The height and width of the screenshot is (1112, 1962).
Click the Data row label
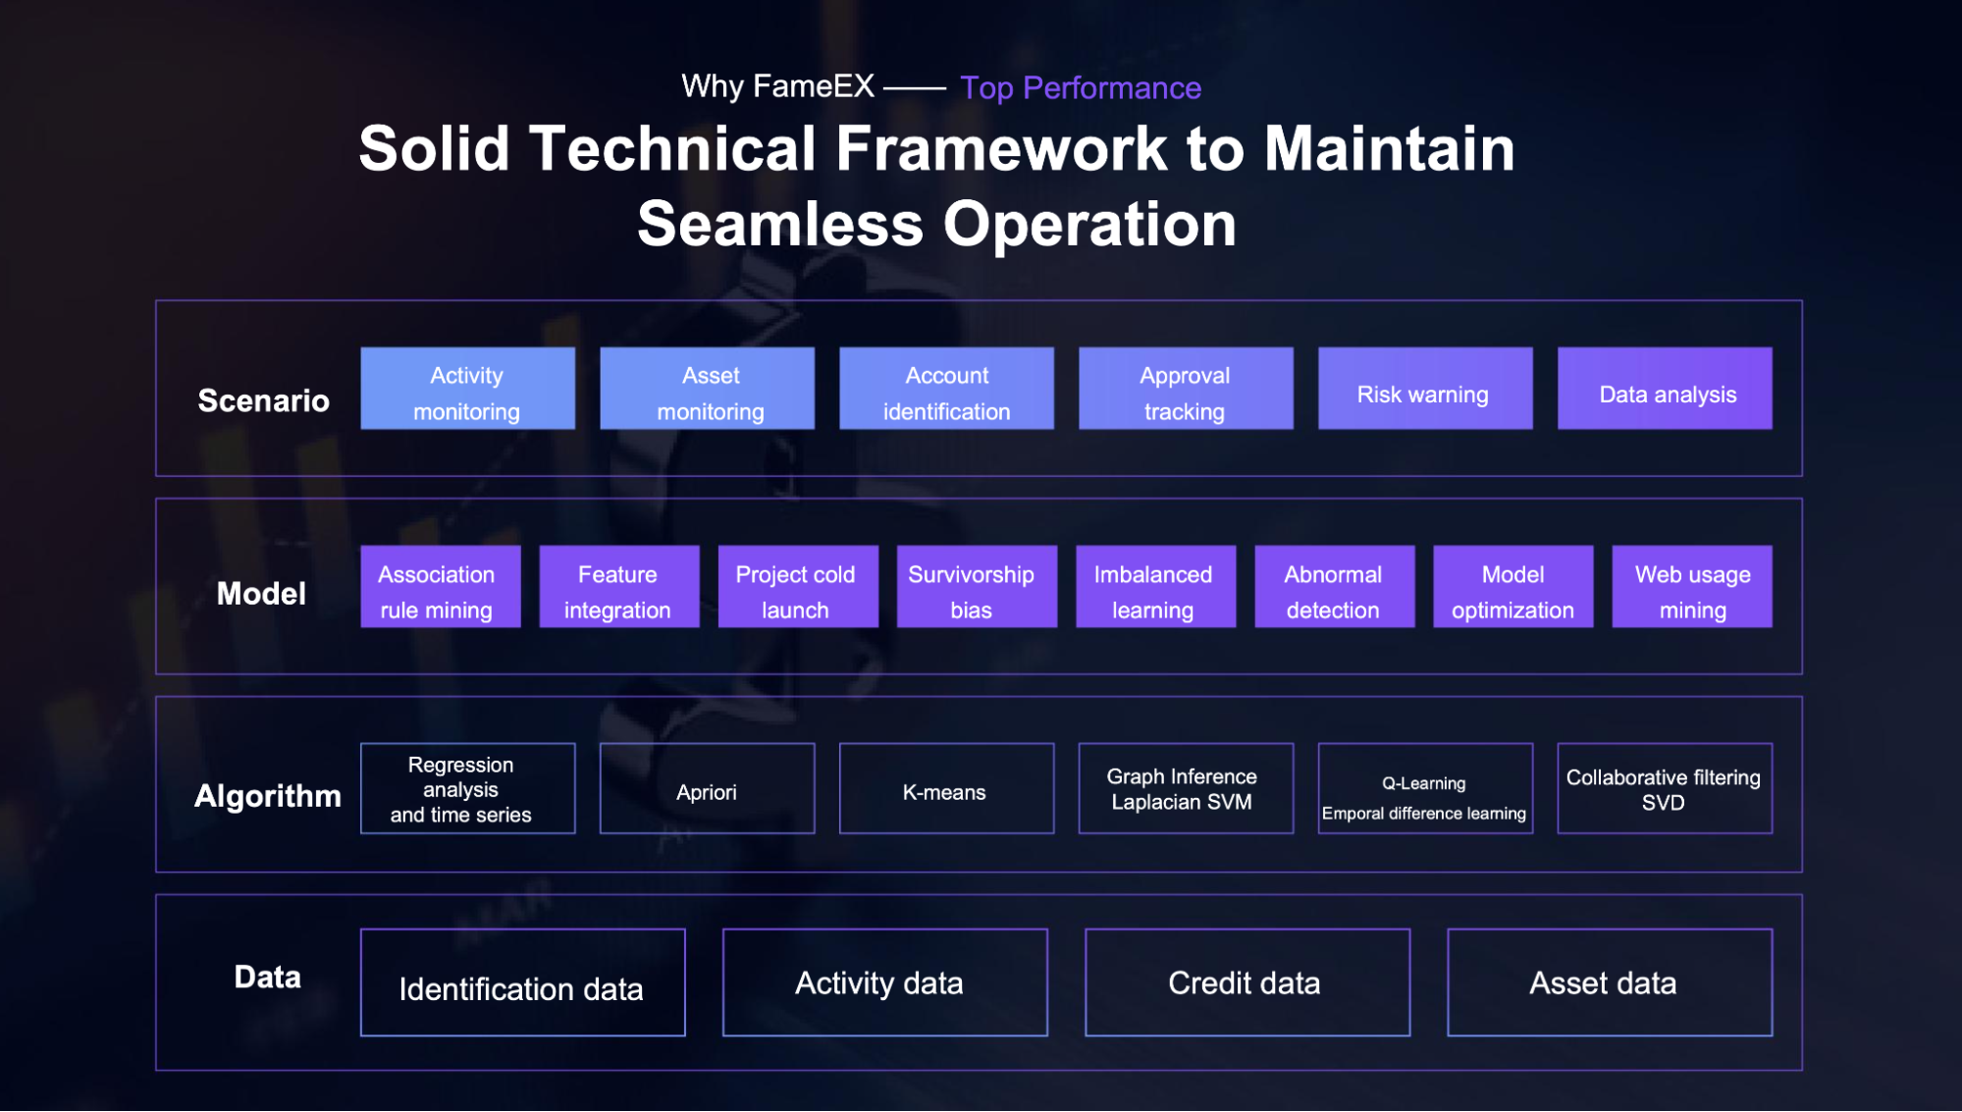coord(267,977)
